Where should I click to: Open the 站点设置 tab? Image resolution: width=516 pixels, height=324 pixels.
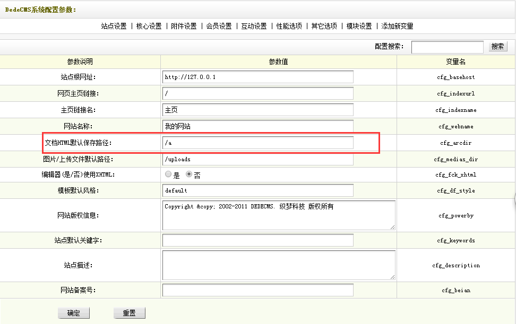114,26
